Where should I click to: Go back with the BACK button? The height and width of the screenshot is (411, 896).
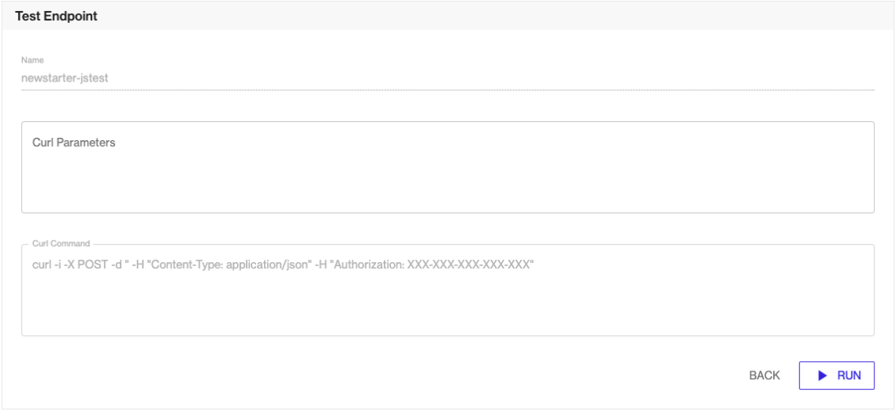point(764,375)
